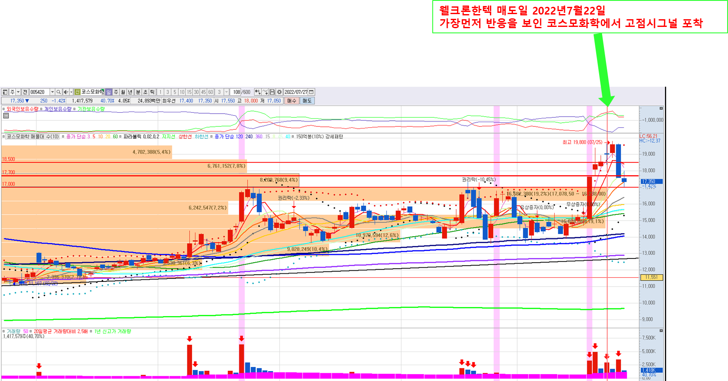Screen dimensions: 728x381
Task: Select the 15 interval button
Action: point(189,92)
